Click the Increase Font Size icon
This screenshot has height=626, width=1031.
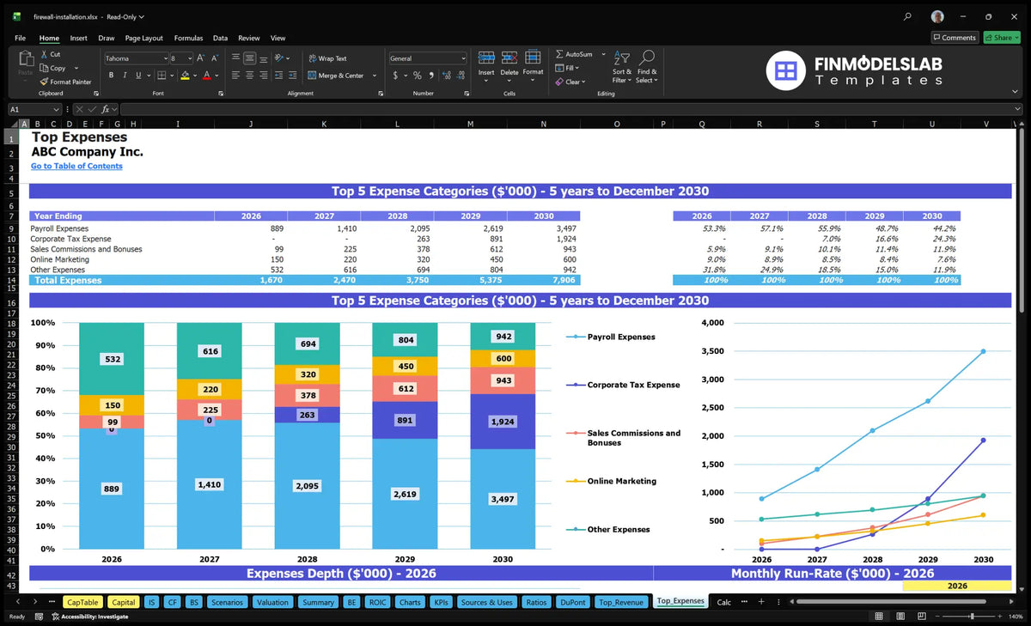point(201,58)
